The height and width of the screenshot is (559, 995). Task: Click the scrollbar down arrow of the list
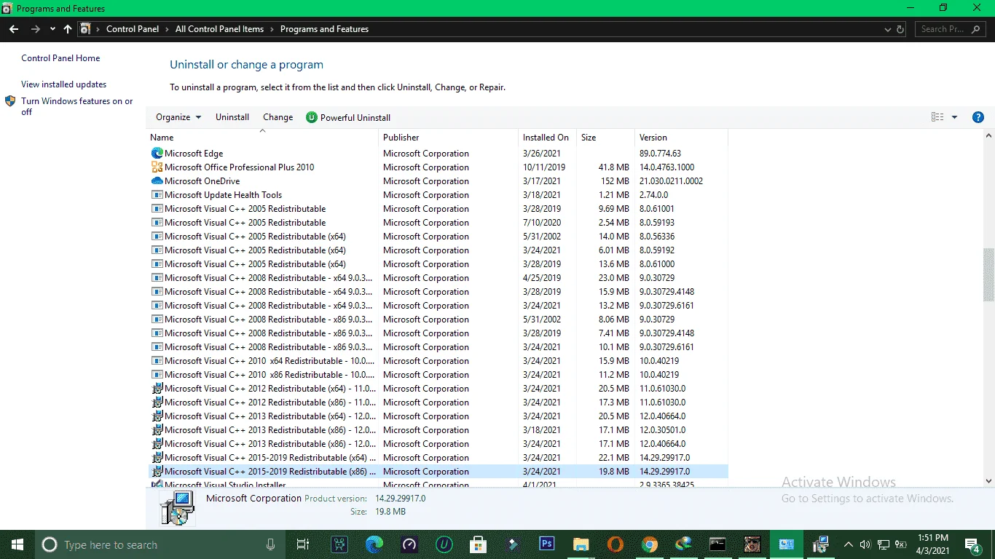(988, 481)
